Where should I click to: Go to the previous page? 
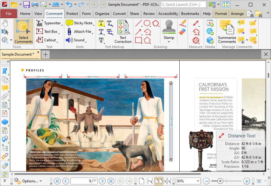(x=65, y=181)
